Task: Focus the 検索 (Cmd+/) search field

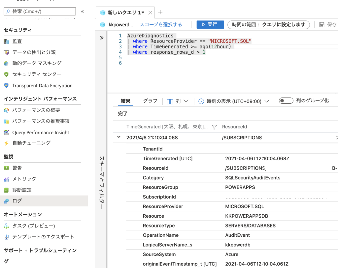Action: point(40,12)
